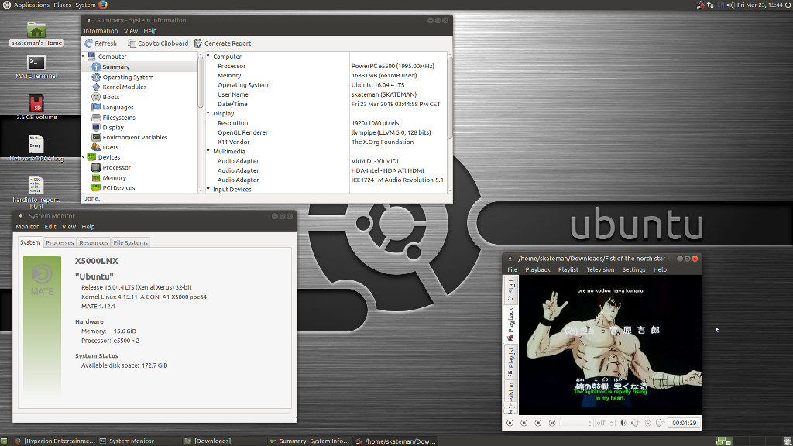
Task: Skip to next track in media player
Action: [x=552, y=423]
